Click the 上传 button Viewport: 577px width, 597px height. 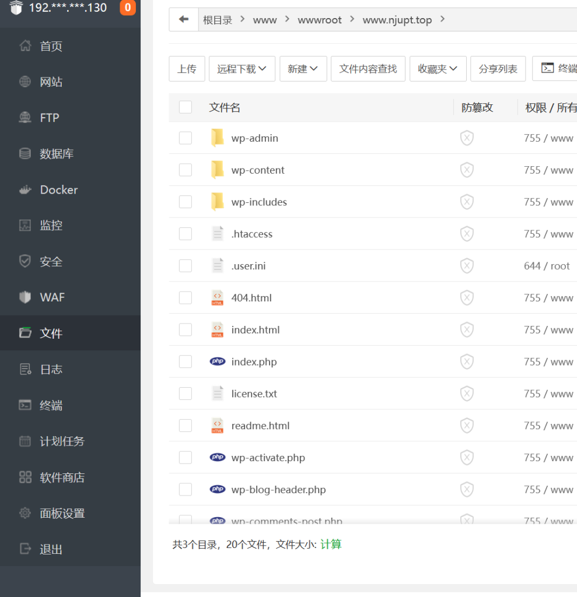point(187,69)
